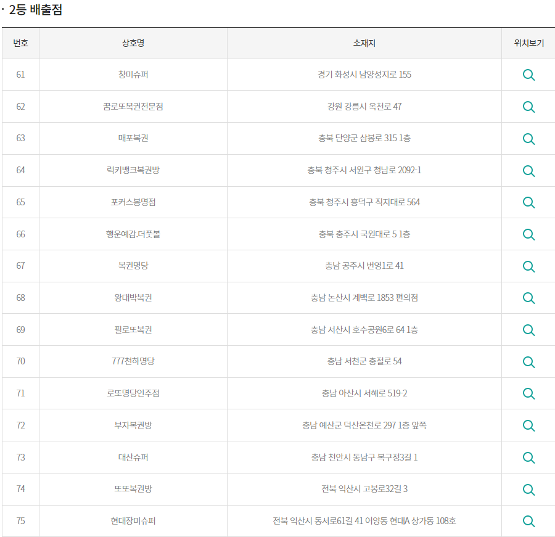The height and width of the screenshot is (537, 555).
Task: Select the 2등 배출점 heading
Action: (35, 10)
